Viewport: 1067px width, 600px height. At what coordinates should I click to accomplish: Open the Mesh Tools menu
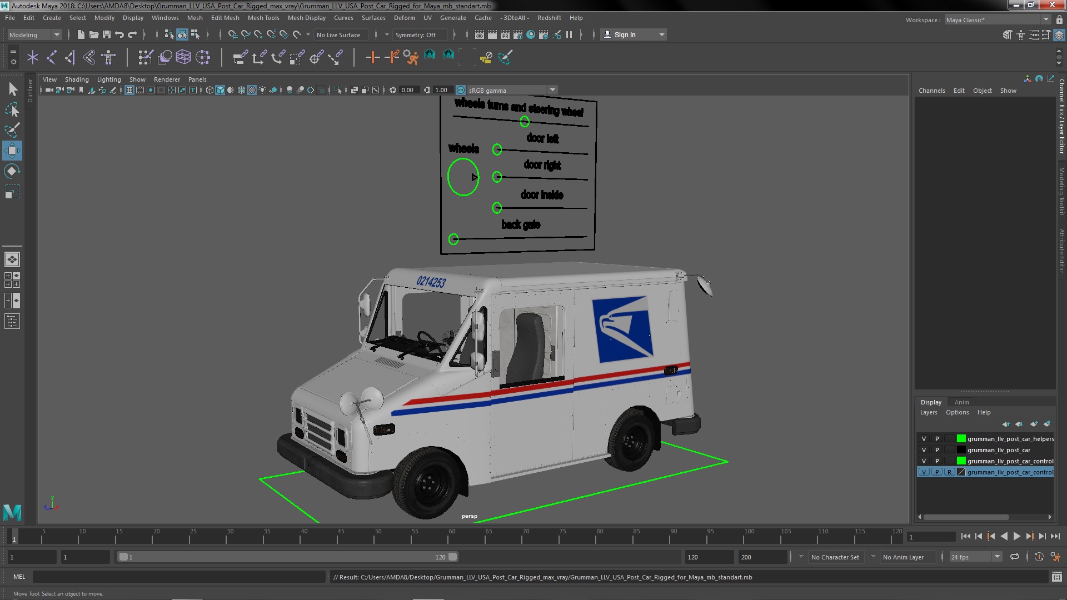pos(263,18)
